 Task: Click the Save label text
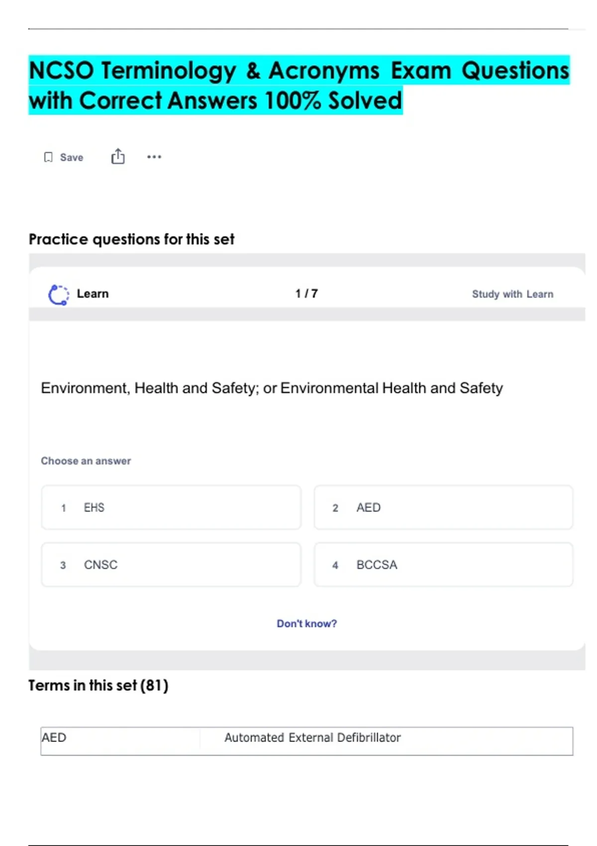(x=72, y=157)
